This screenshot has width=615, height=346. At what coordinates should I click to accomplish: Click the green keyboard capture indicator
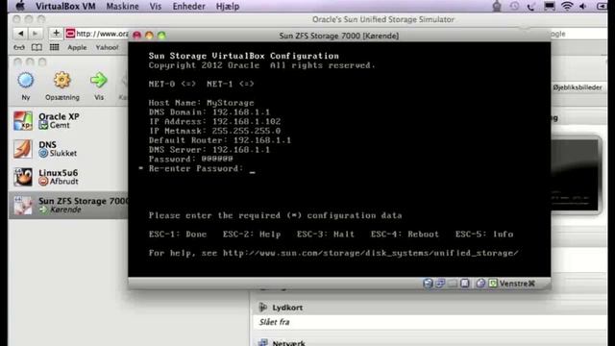(493, 283)
